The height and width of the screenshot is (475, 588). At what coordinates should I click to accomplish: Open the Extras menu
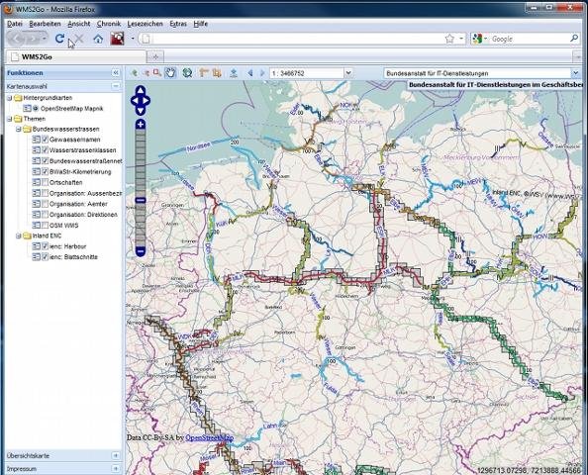point(178,24)
